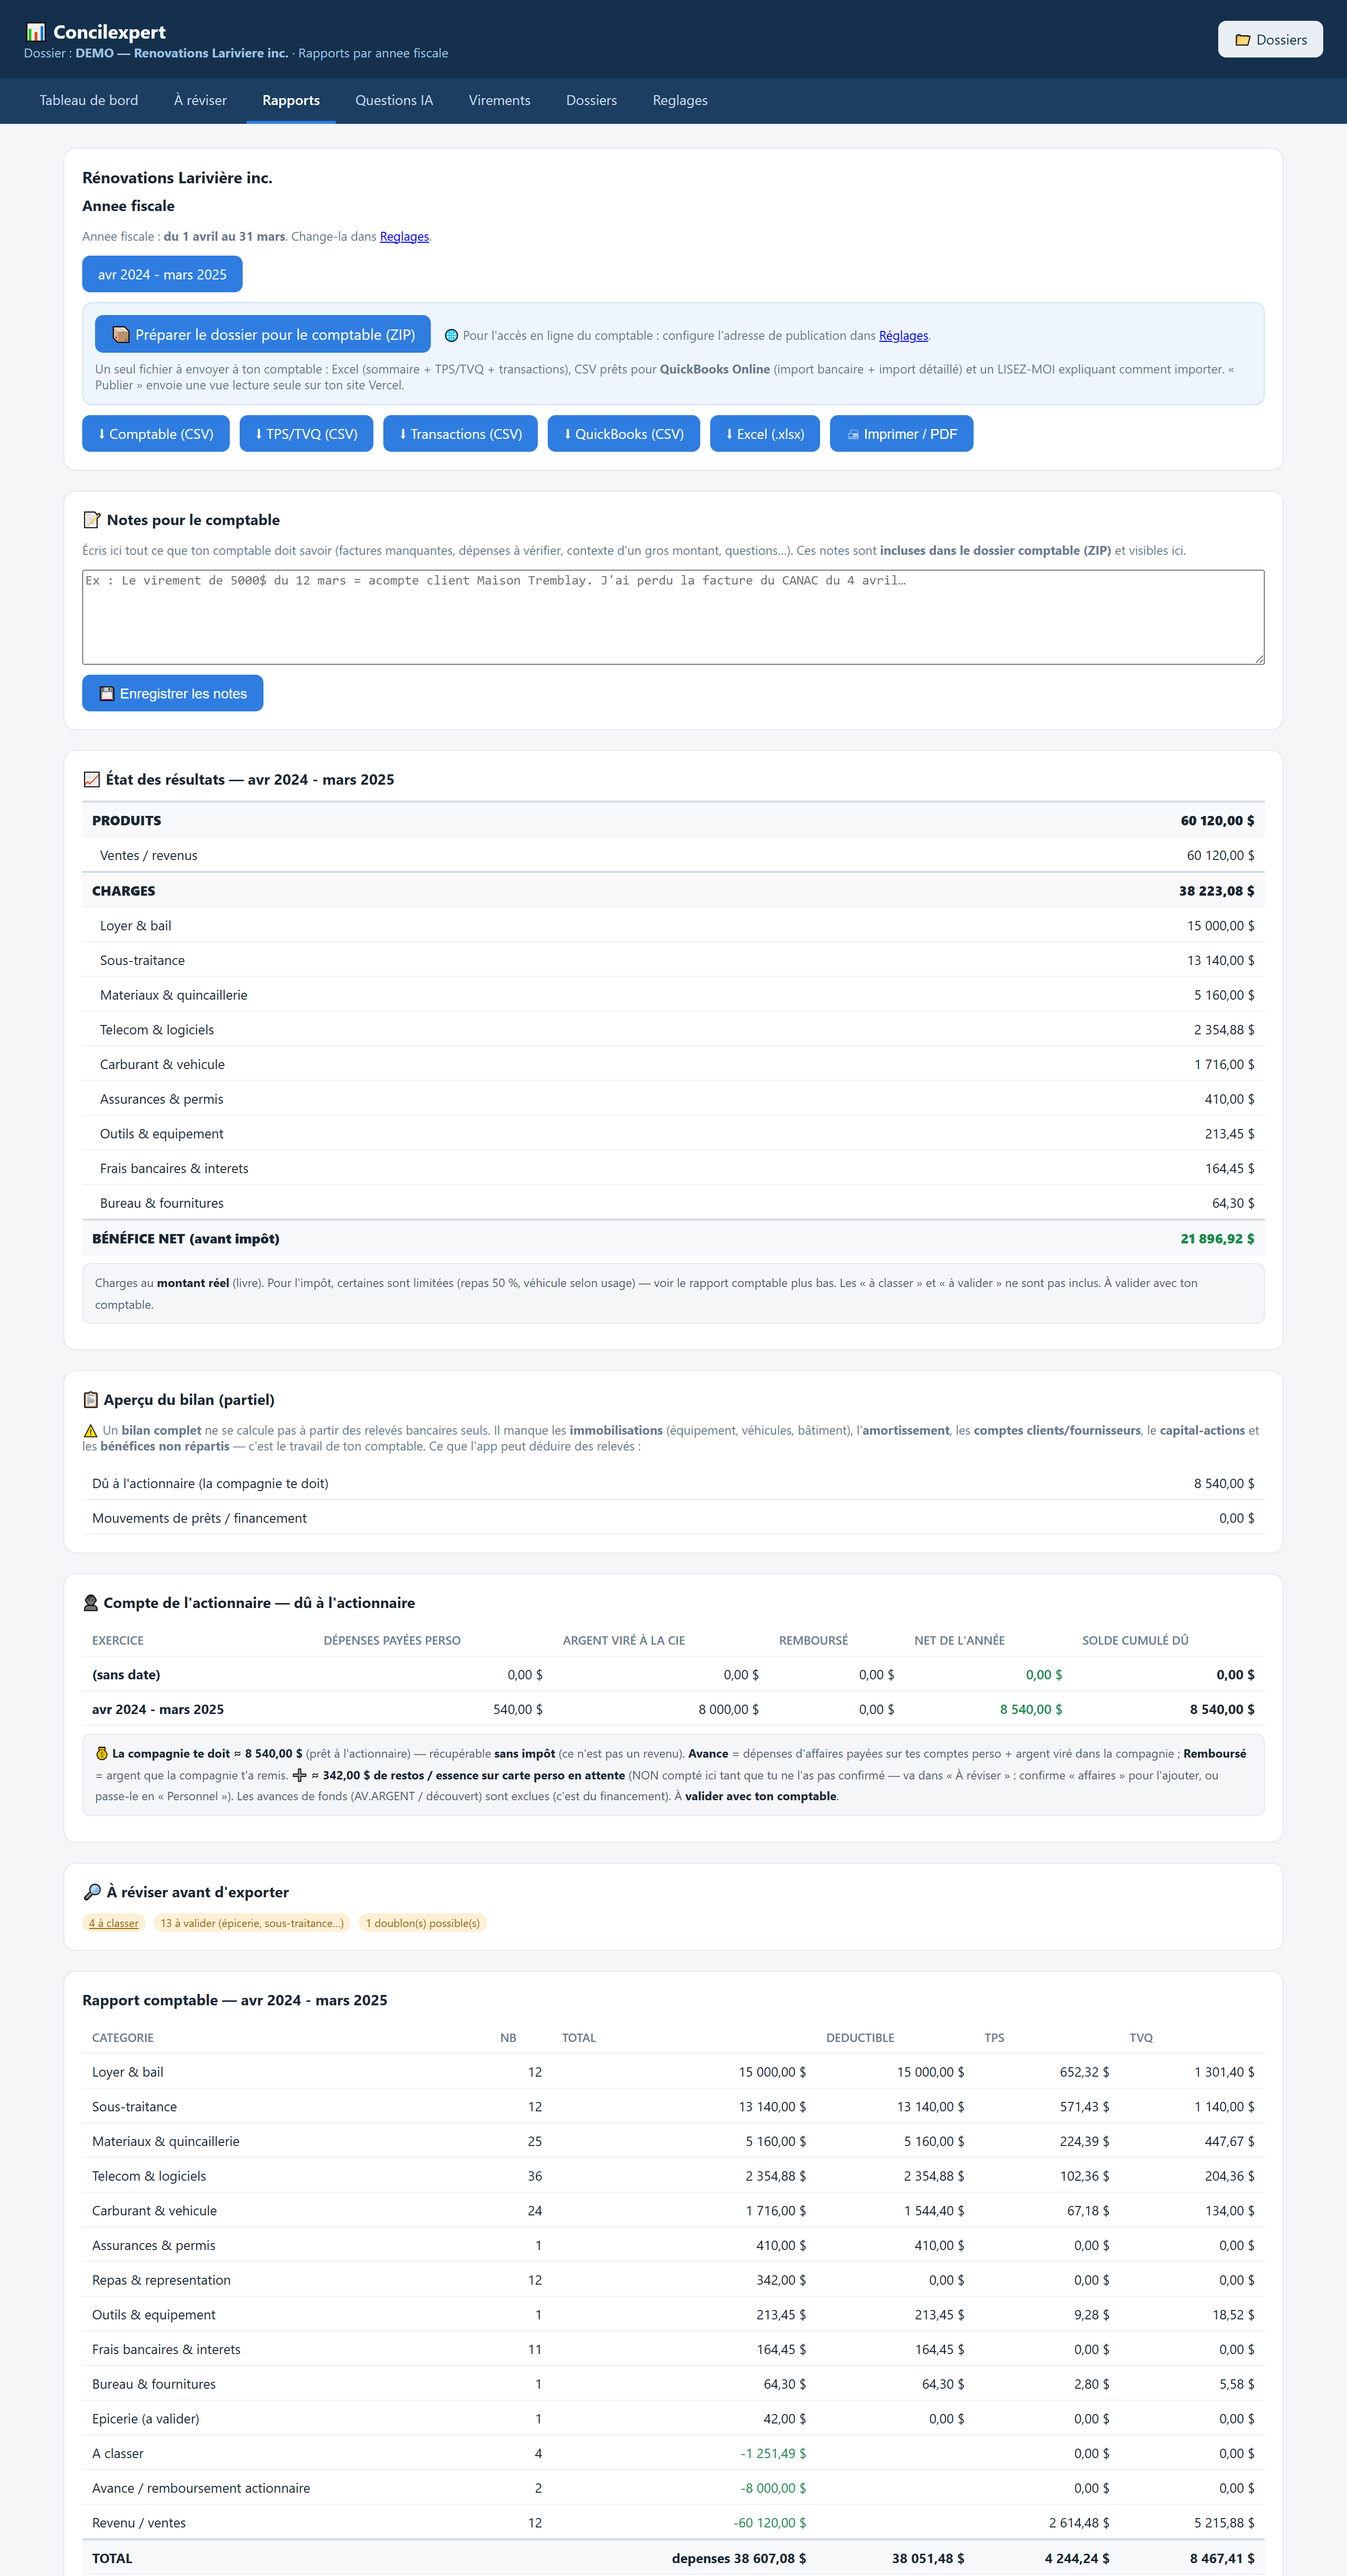Click the Concilexpert bar chart logo icon
Image resolution: width=1347 pixels, height=2576 pixels.
click(36, 32)
